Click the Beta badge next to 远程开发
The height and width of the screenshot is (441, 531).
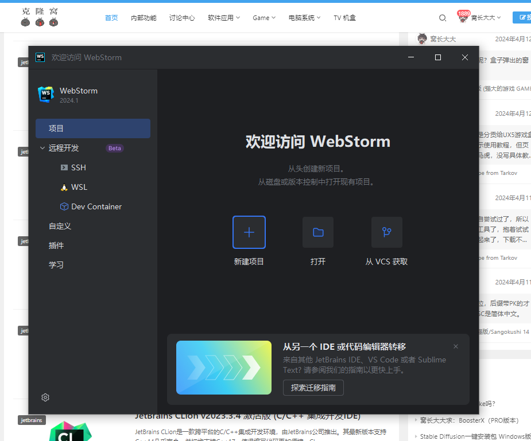115,148
